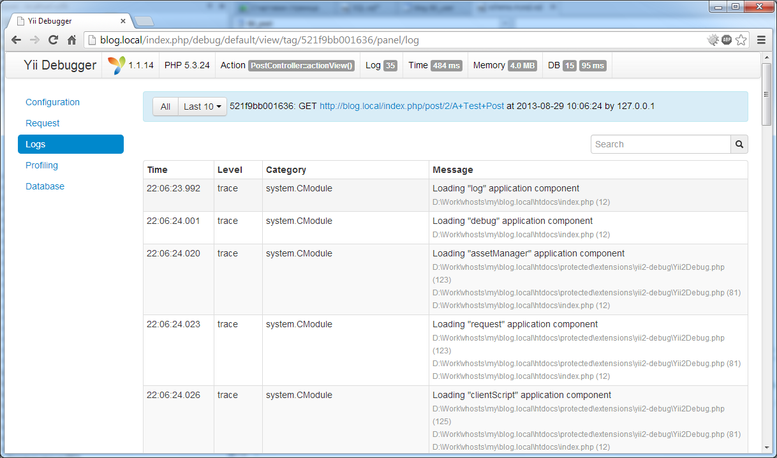Click the time cell 22:06:24.023
This screenshot has width=777, height=458.
click(x=174, y=324)
